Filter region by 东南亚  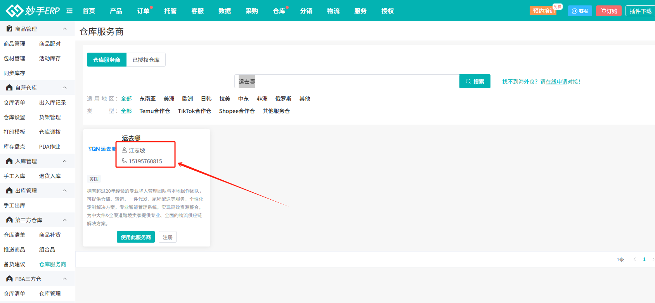click(x=147, y=99)
